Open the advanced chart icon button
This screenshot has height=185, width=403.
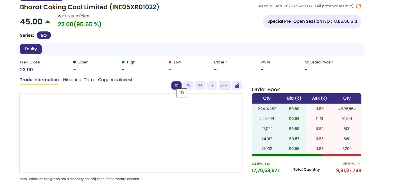pos(237,85)
